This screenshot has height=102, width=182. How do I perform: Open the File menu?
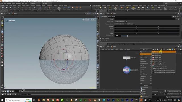[2, 3]
